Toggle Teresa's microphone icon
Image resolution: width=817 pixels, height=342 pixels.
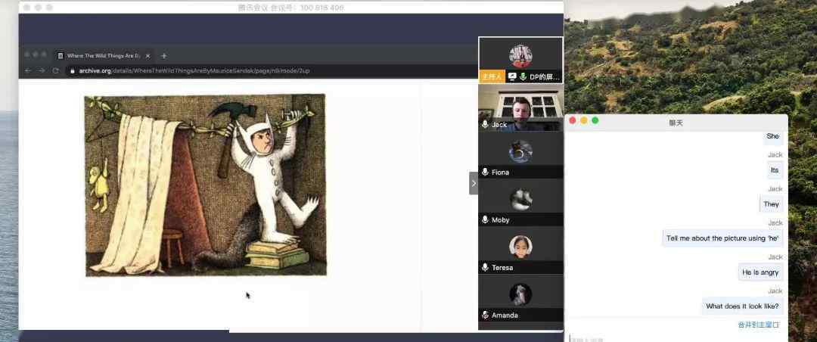point(485,267)
